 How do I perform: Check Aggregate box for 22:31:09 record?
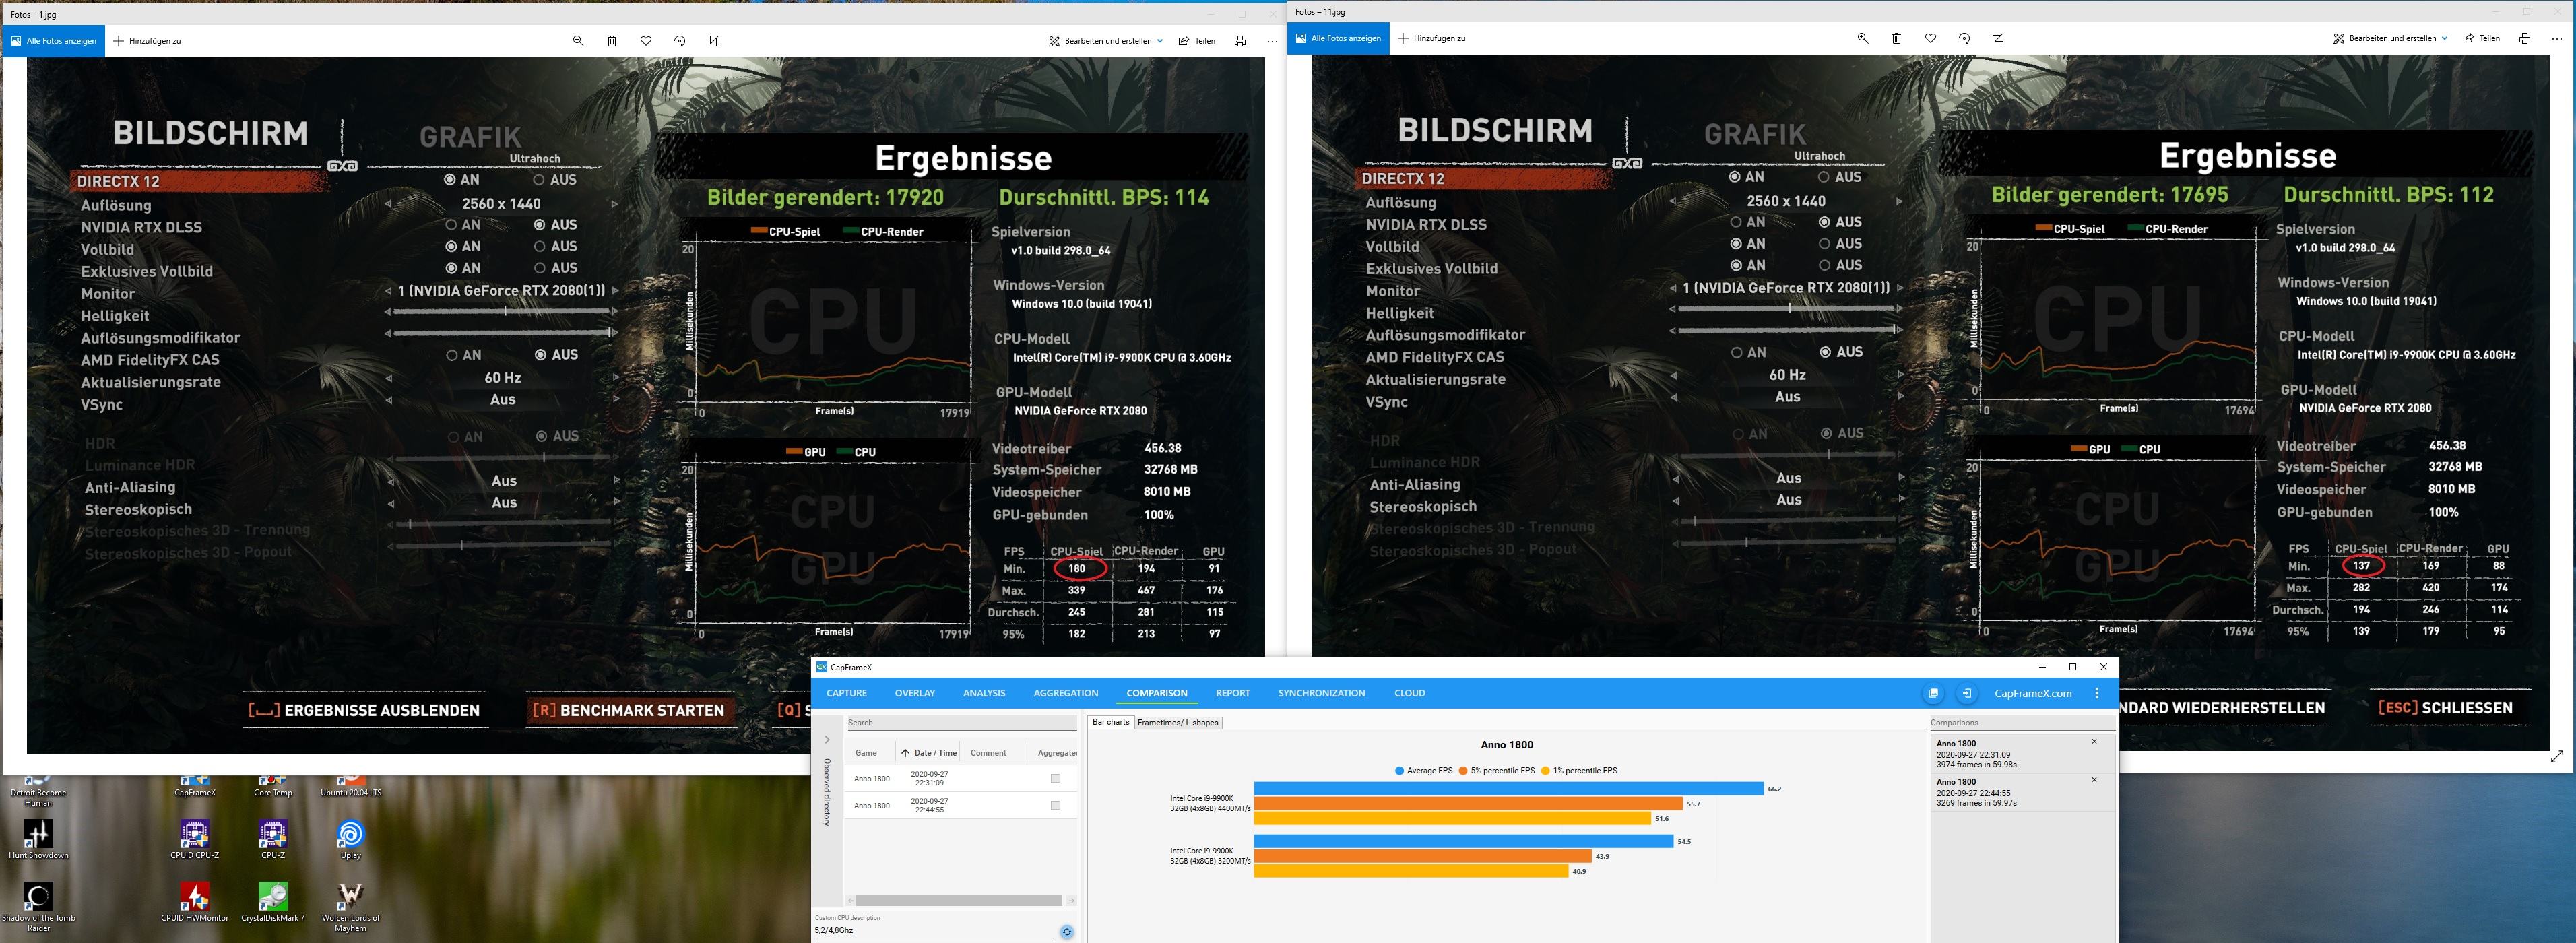point(1055,778)
